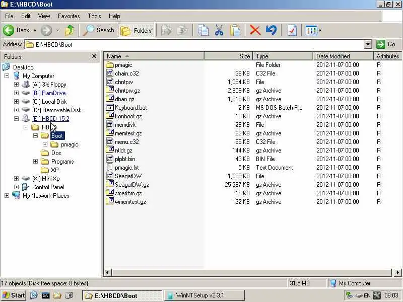
Task: Switch to WinNTSetup v2.3.1 taskbar button
Action: coord(205,295)
